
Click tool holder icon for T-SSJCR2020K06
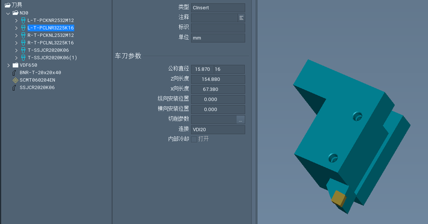23,50
